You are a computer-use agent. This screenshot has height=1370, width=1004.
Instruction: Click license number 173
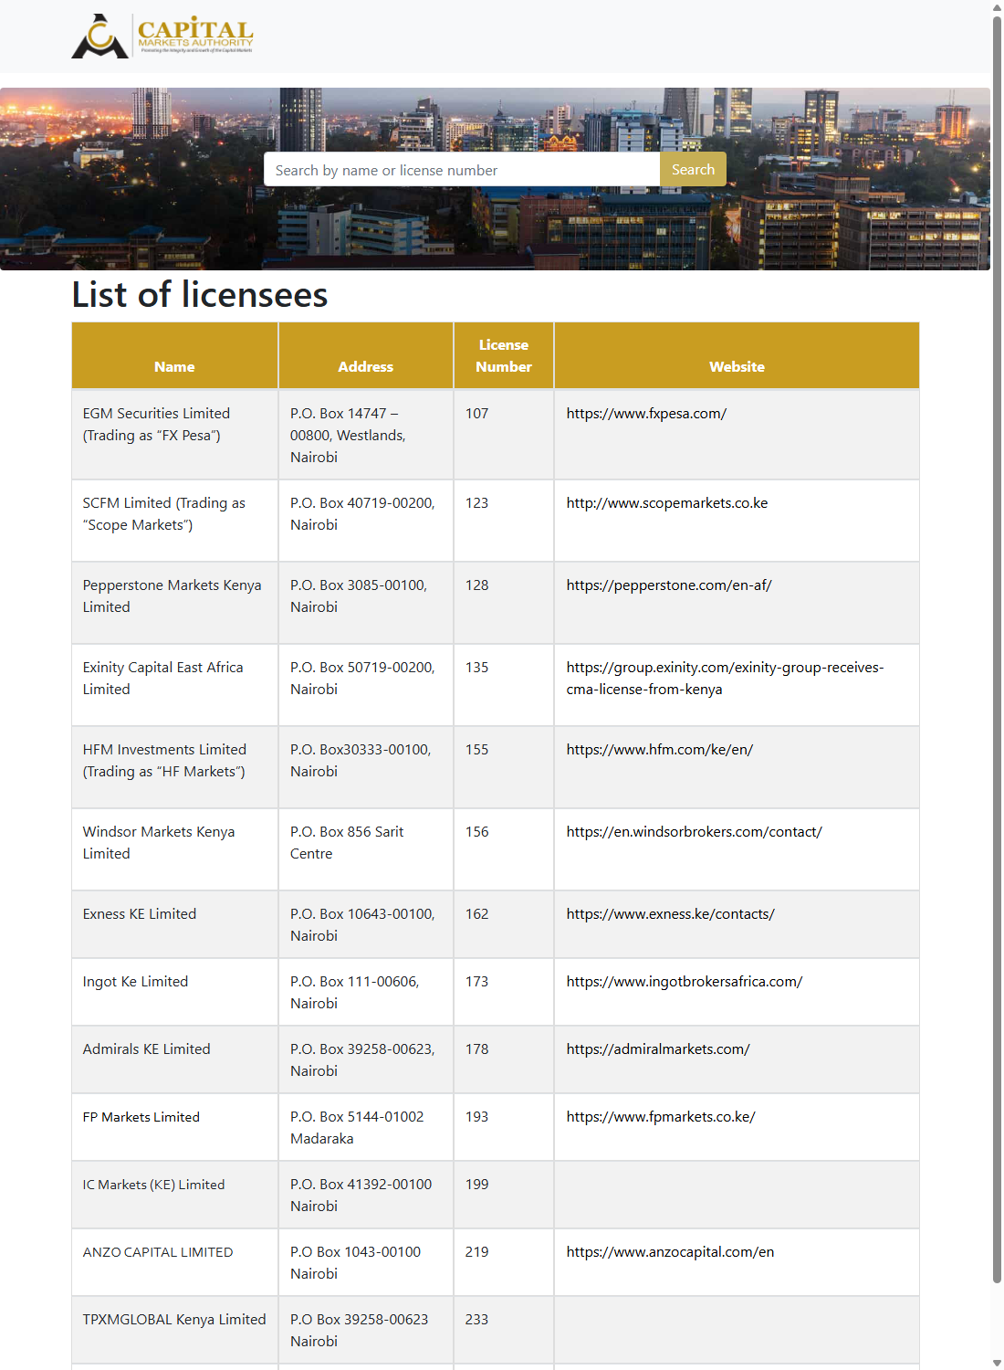tap(476, 982)
